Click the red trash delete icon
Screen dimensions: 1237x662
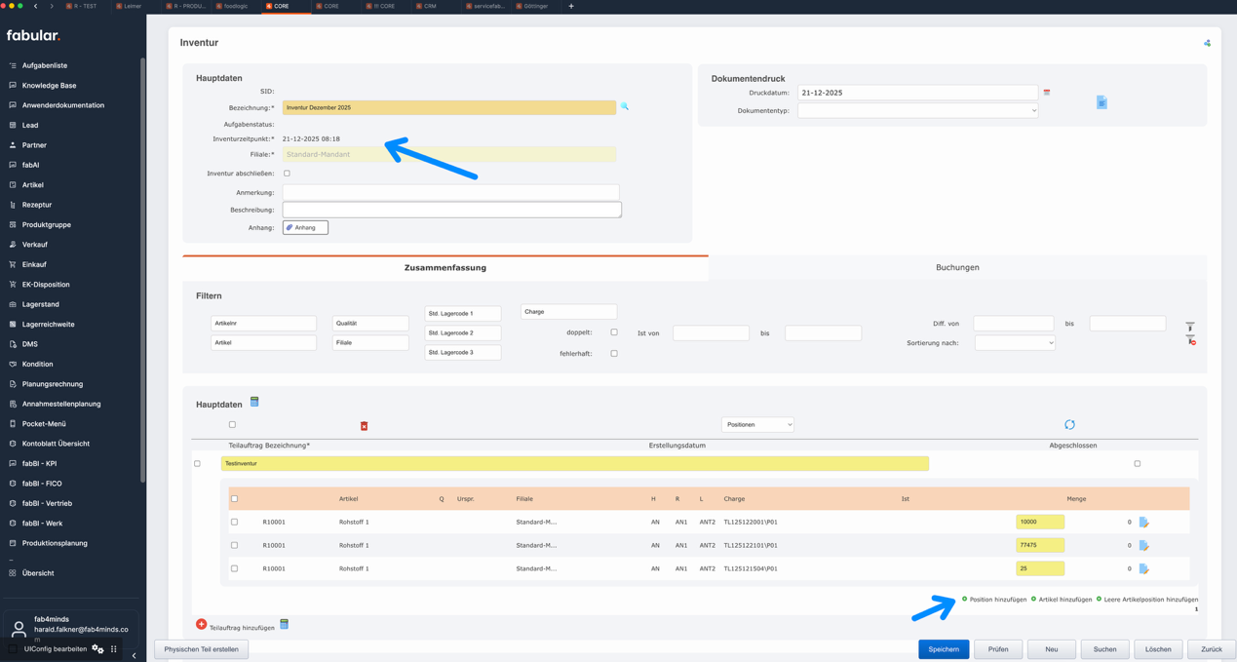click(x=364, y=426)
